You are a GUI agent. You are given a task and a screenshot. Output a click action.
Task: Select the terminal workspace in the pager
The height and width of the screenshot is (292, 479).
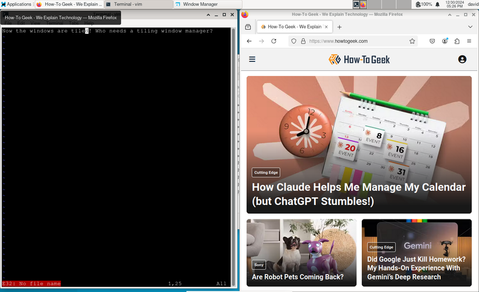point(356,4)
